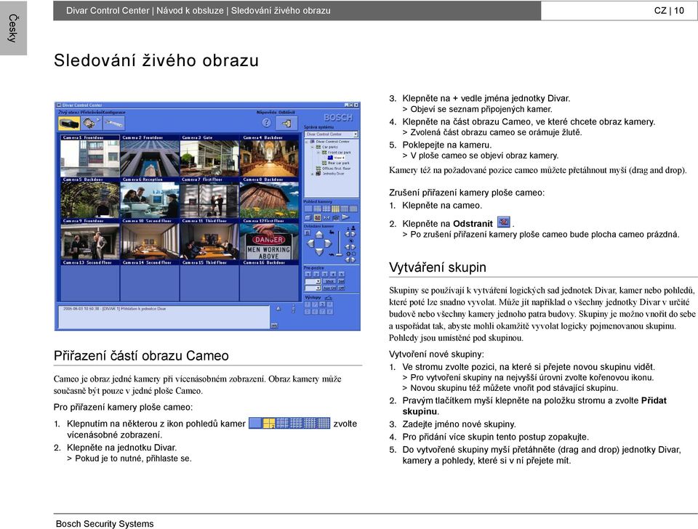The image size is (698, 529).
Task: Click inline Odstranit icon in manual text
Action: (x=503, y=221)
